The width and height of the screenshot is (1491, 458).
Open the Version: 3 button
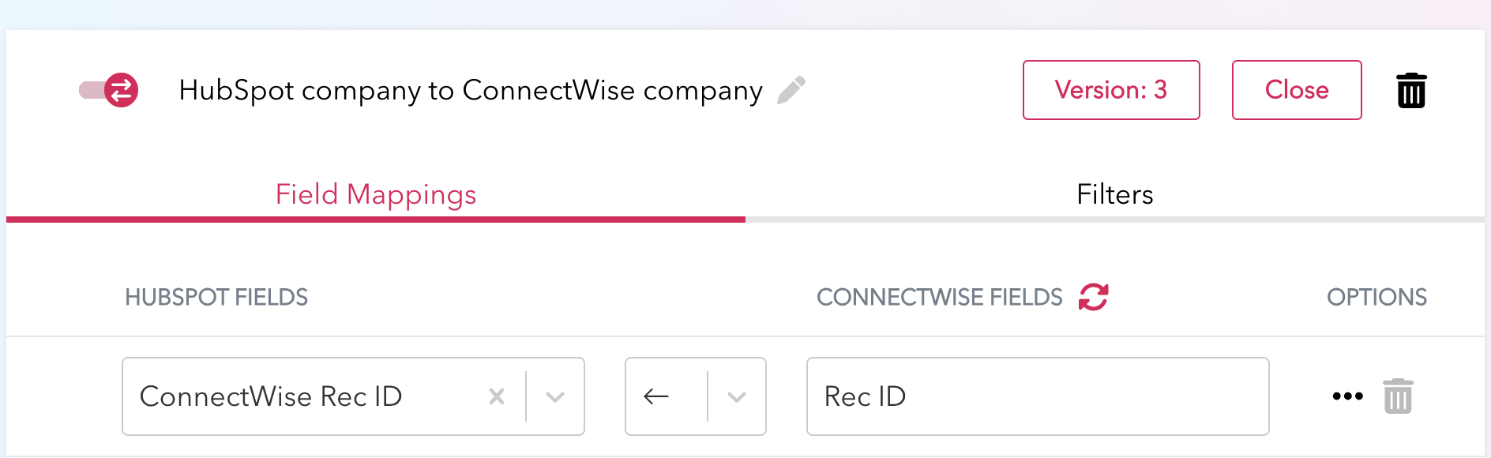[x=1110, y=90]
